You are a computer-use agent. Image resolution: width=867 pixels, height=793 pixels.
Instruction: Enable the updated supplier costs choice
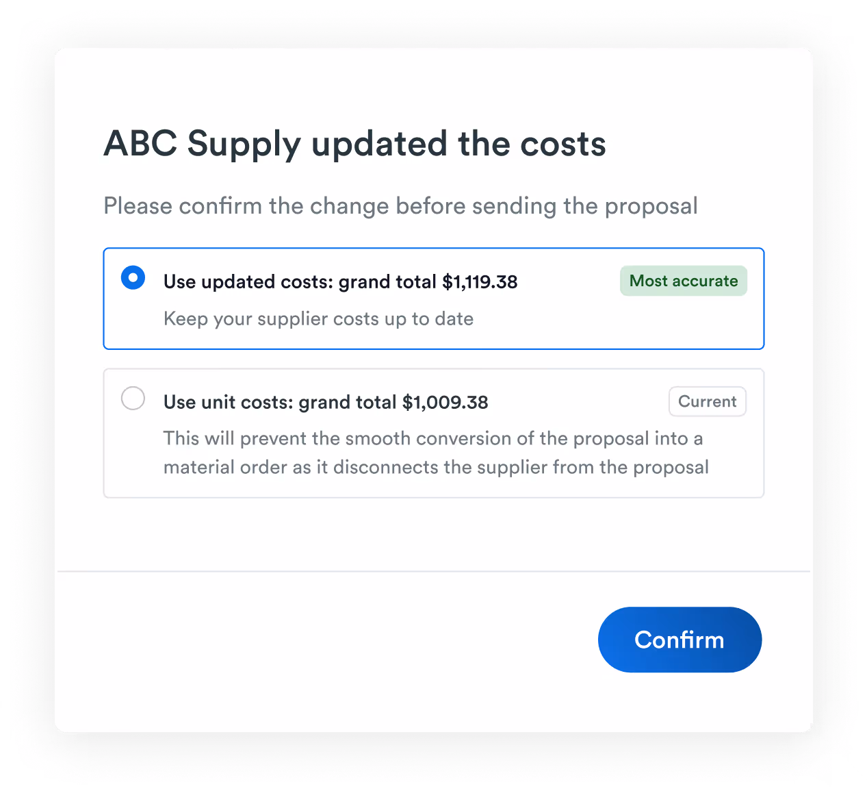[x=133, y=277]
